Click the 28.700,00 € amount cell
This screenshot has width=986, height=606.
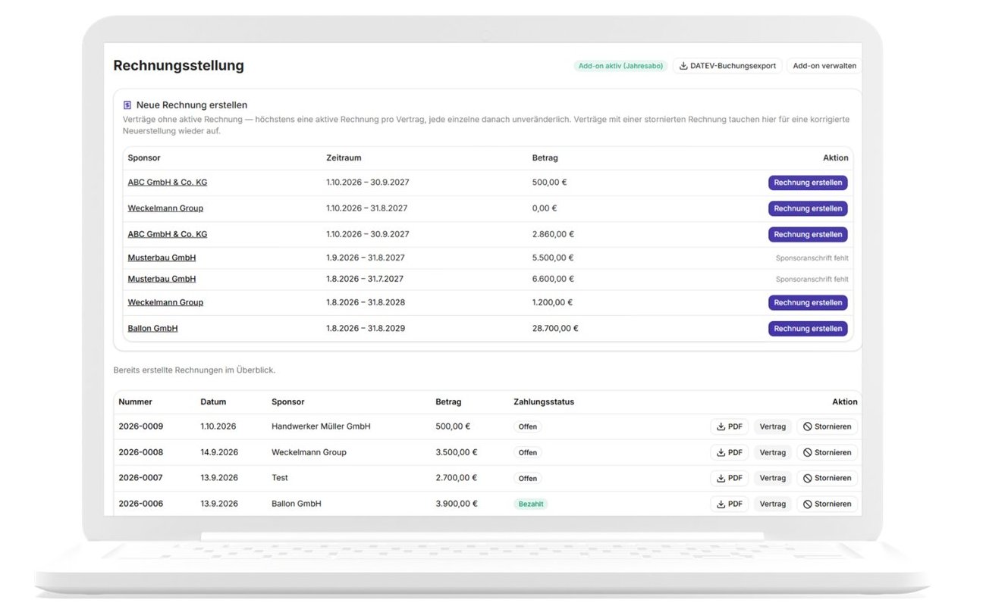point(555,329)
